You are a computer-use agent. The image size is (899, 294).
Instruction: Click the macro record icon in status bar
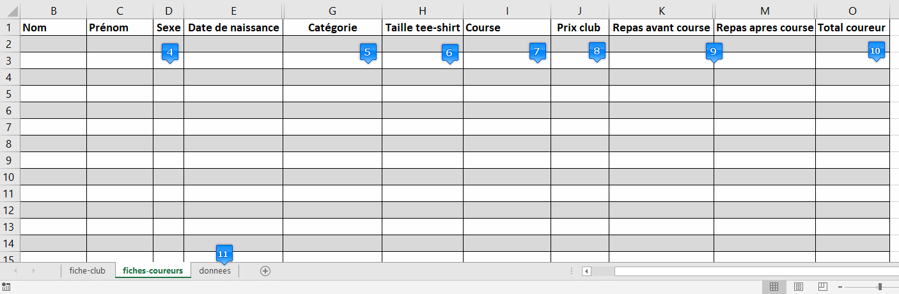[x=6, y=287]
